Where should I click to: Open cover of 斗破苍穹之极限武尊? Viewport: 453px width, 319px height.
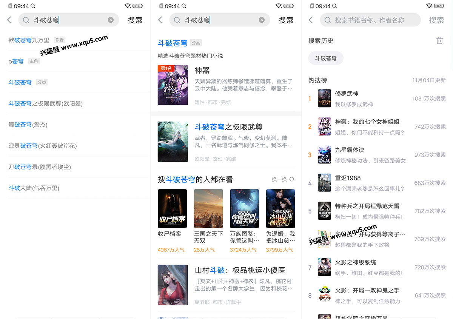click(173, 142)
